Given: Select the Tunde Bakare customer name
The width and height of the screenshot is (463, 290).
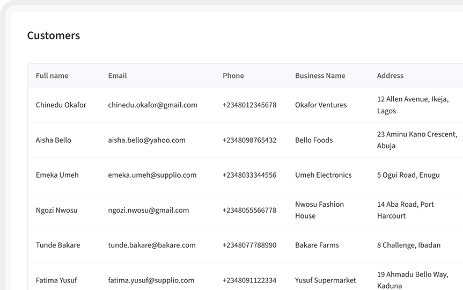Looking at the screenshot, I should (58, 245).
